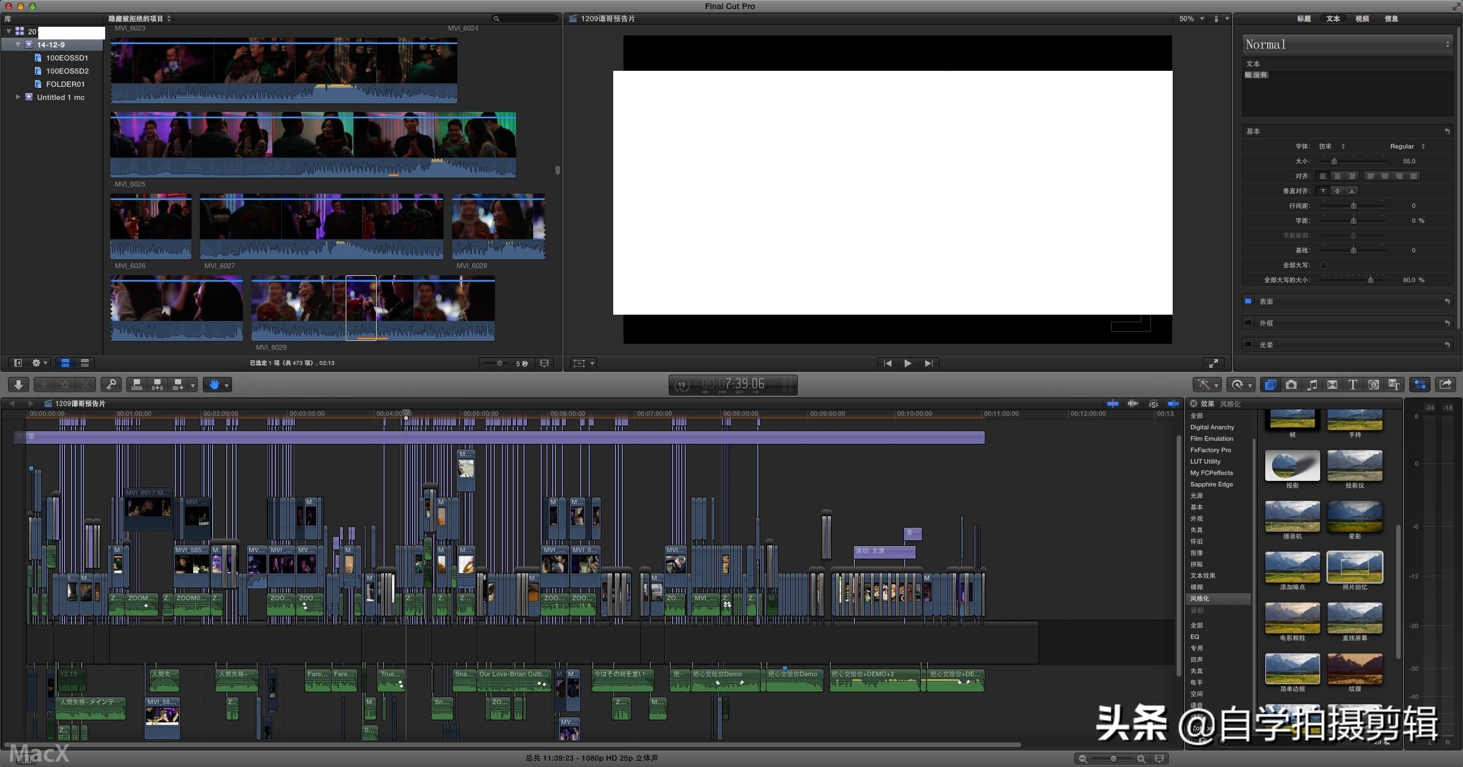Expand the Untitled 1 mc item
This screenshot has width=1463, height=767.
click(x=18, y=97)
